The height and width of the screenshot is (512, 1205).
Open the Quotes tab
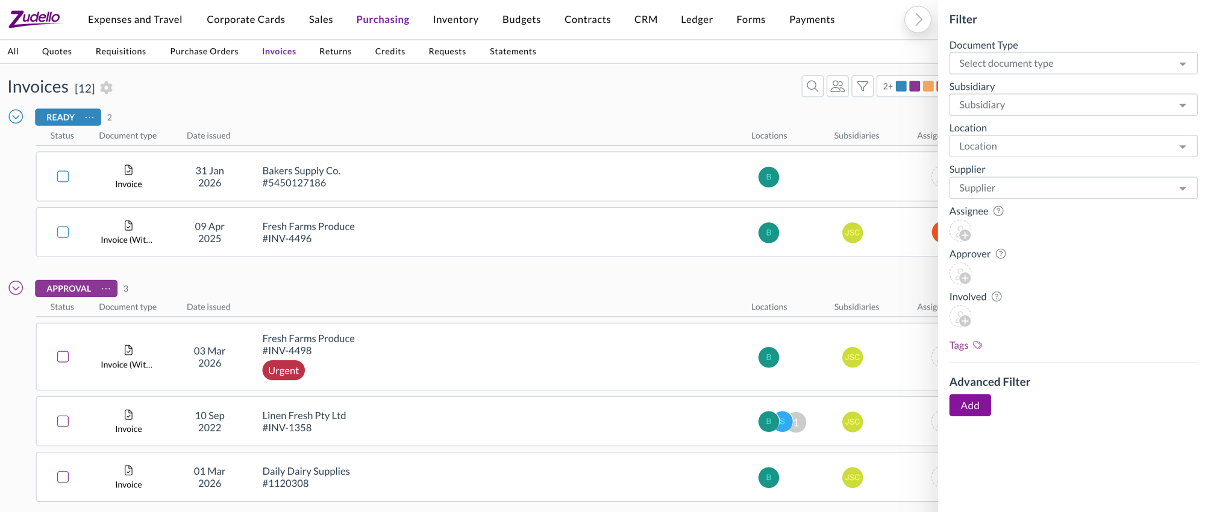57,51
